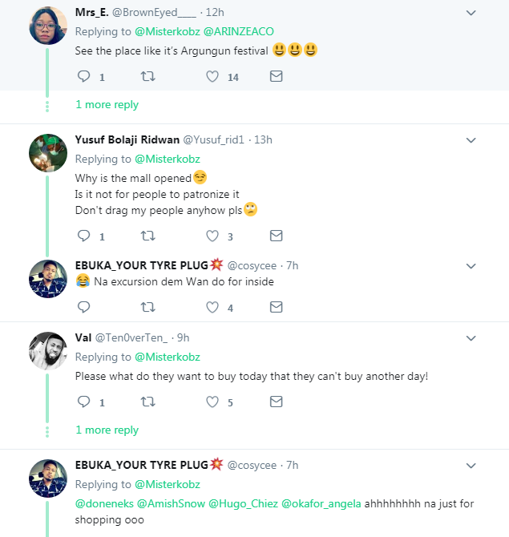Open chevron menu on Val's tweet
This screenshot has width=509, height=537.
click(x=471, y=337)
